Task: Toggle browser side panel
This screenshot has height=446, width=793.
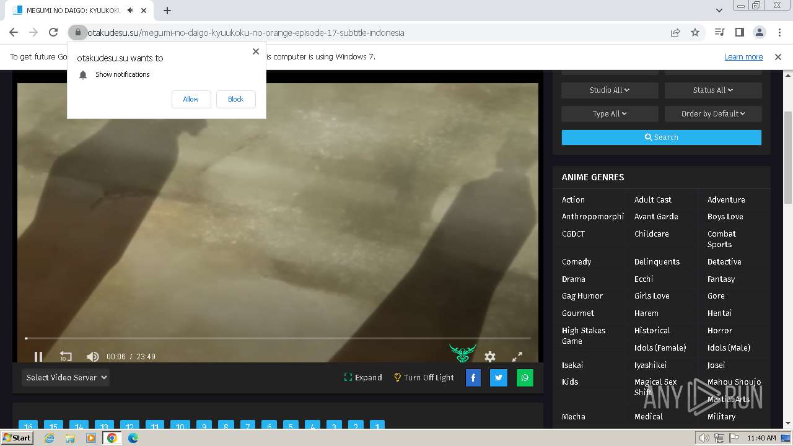Action: pyautogui.click(x=739, y=32)
